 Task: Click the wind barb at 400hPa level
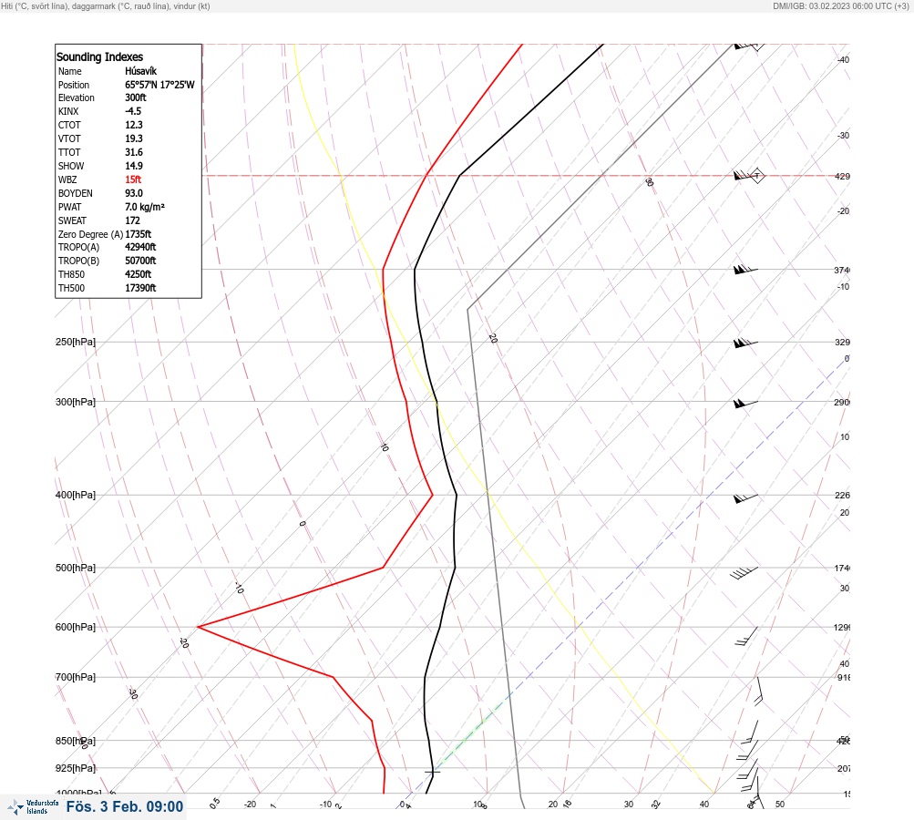(x=745, y=498)
